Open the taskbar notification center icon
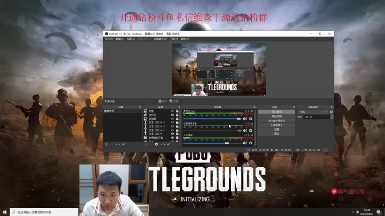The width and height of the screenshot is (385, 216). coord(379,212)
